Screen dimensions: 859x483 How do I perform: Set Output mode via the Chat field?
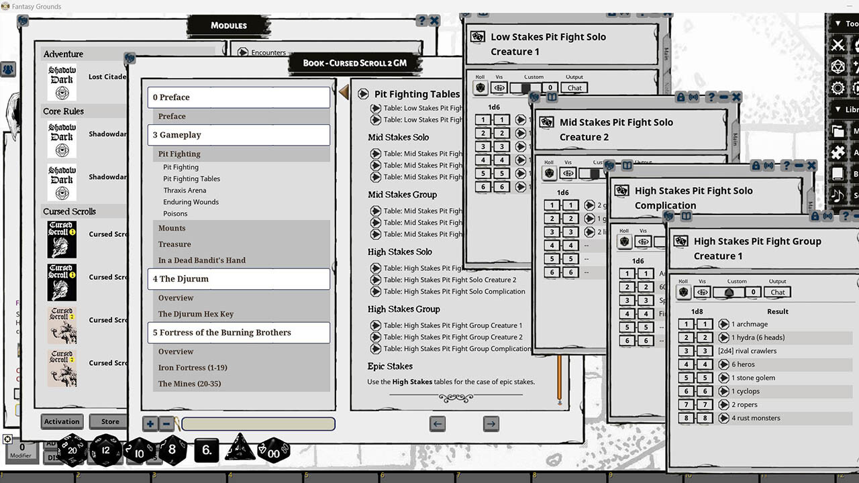point(776,292)
